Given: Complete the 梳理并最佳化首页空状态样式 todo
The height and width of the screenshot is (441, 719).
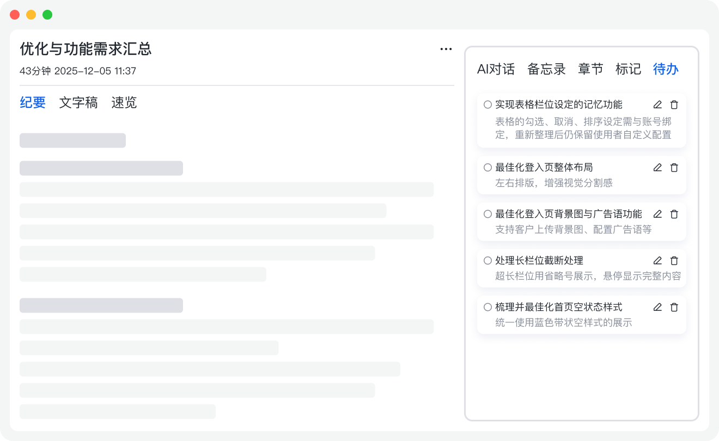Looking at the screenshot, I should pos(488,307).
